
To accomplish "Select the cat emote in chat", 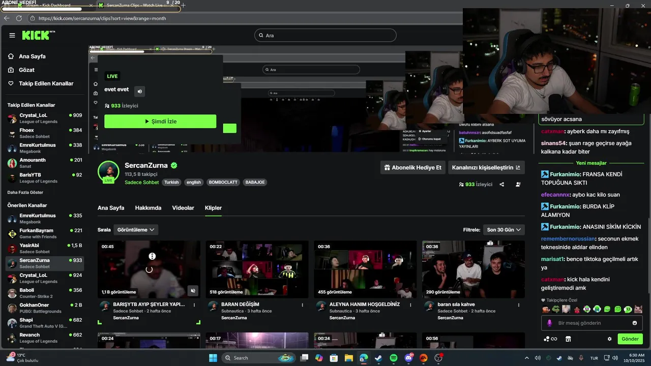I will (x=638, y=309).
